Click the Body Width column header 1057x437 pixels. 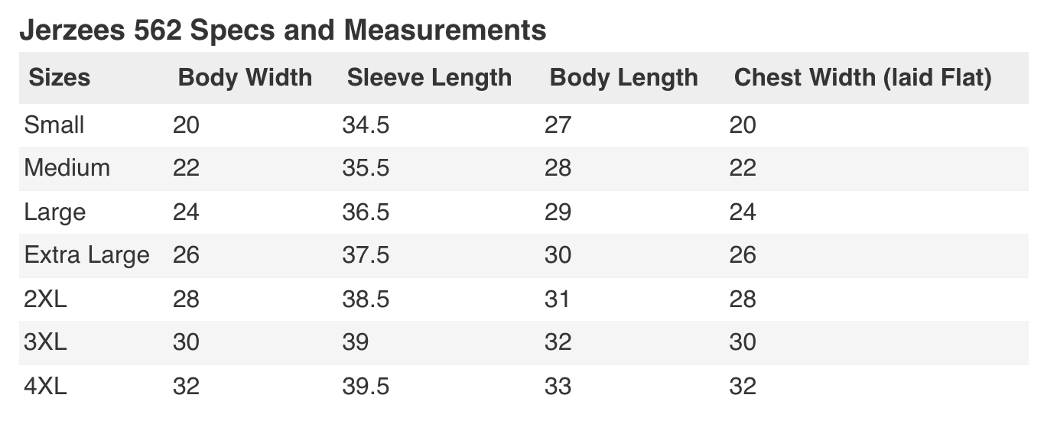[245, 77]
